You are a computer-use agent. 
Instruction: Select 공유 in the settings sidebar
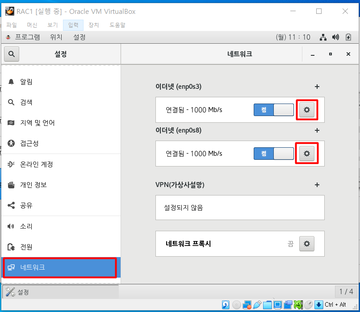(61, 205)
